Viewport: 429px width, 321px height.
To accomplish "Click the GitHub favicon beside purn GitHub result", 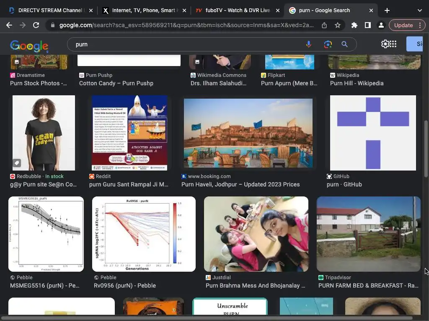I will point(329,176).
